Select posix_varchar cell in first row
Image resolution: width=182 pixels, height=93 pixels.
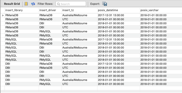point(161,15)
